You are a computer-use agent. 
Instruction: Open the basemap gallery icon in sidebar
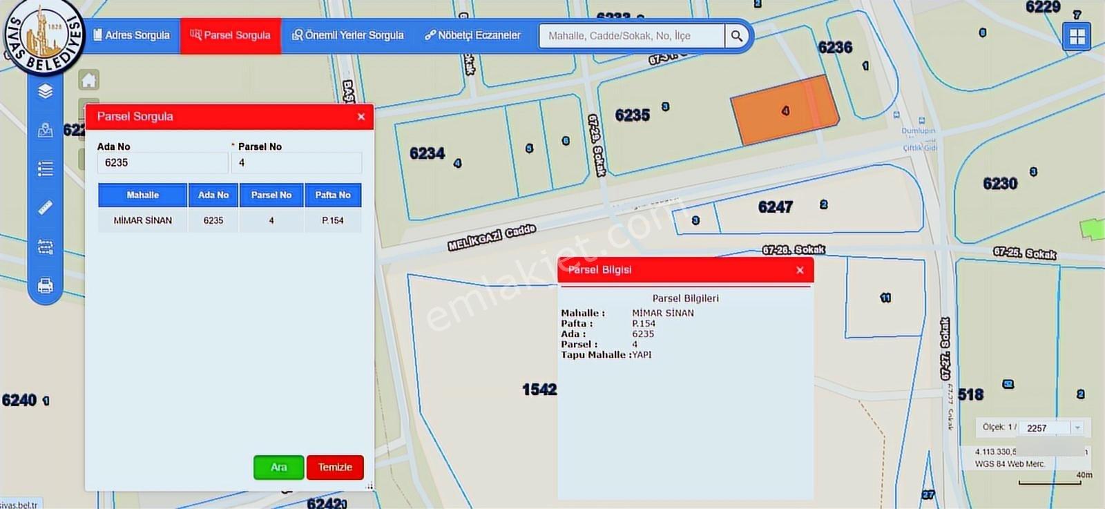point(46,130)
